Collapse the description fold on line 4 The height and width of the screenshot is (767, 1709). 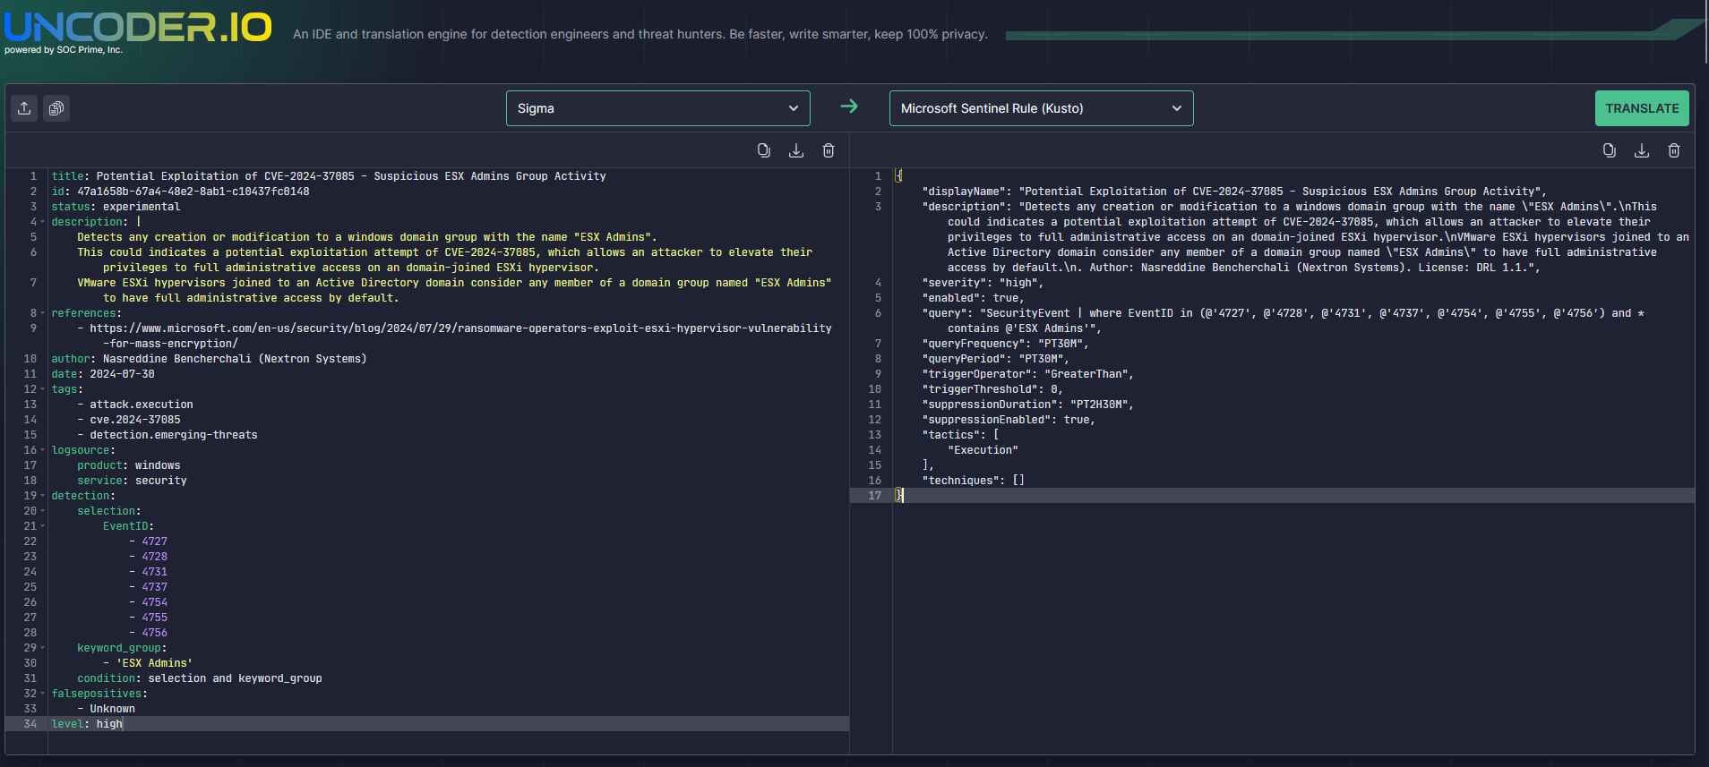(43, 222)
